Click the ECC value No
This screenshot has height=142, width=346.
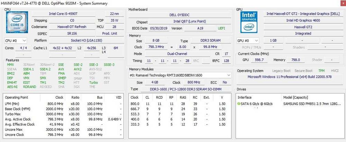(x=225, y=82)
